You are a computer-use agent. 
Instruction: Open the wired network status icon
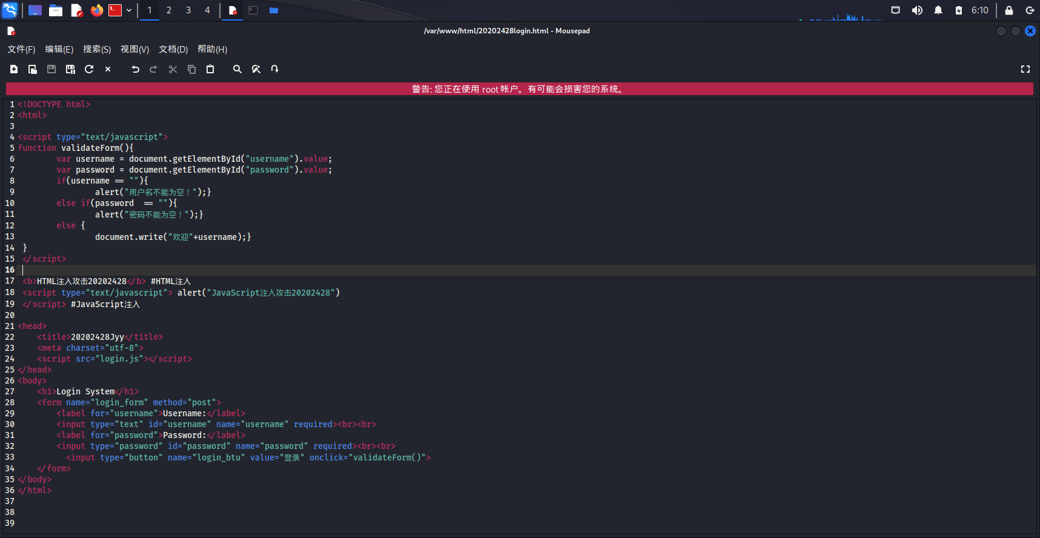pos(896,10)
